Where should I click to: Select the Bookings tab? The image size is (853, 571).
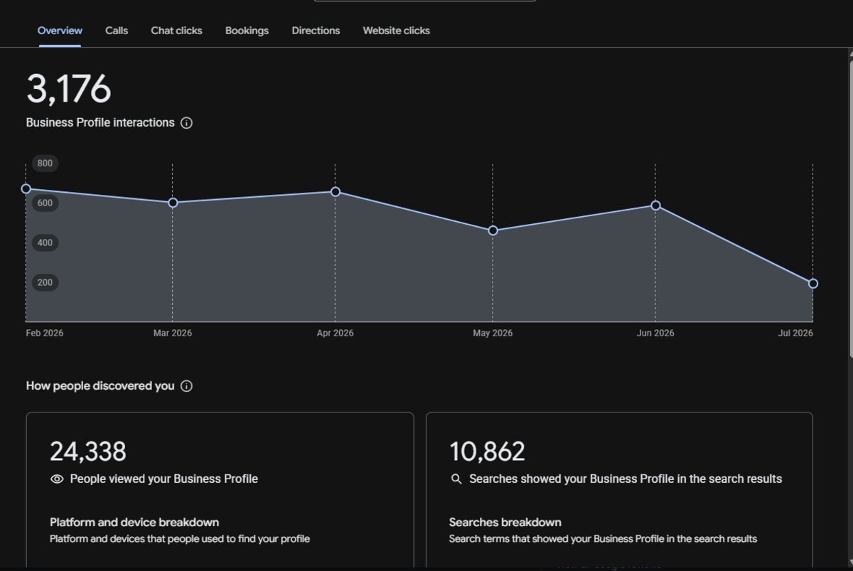(247, 31)
